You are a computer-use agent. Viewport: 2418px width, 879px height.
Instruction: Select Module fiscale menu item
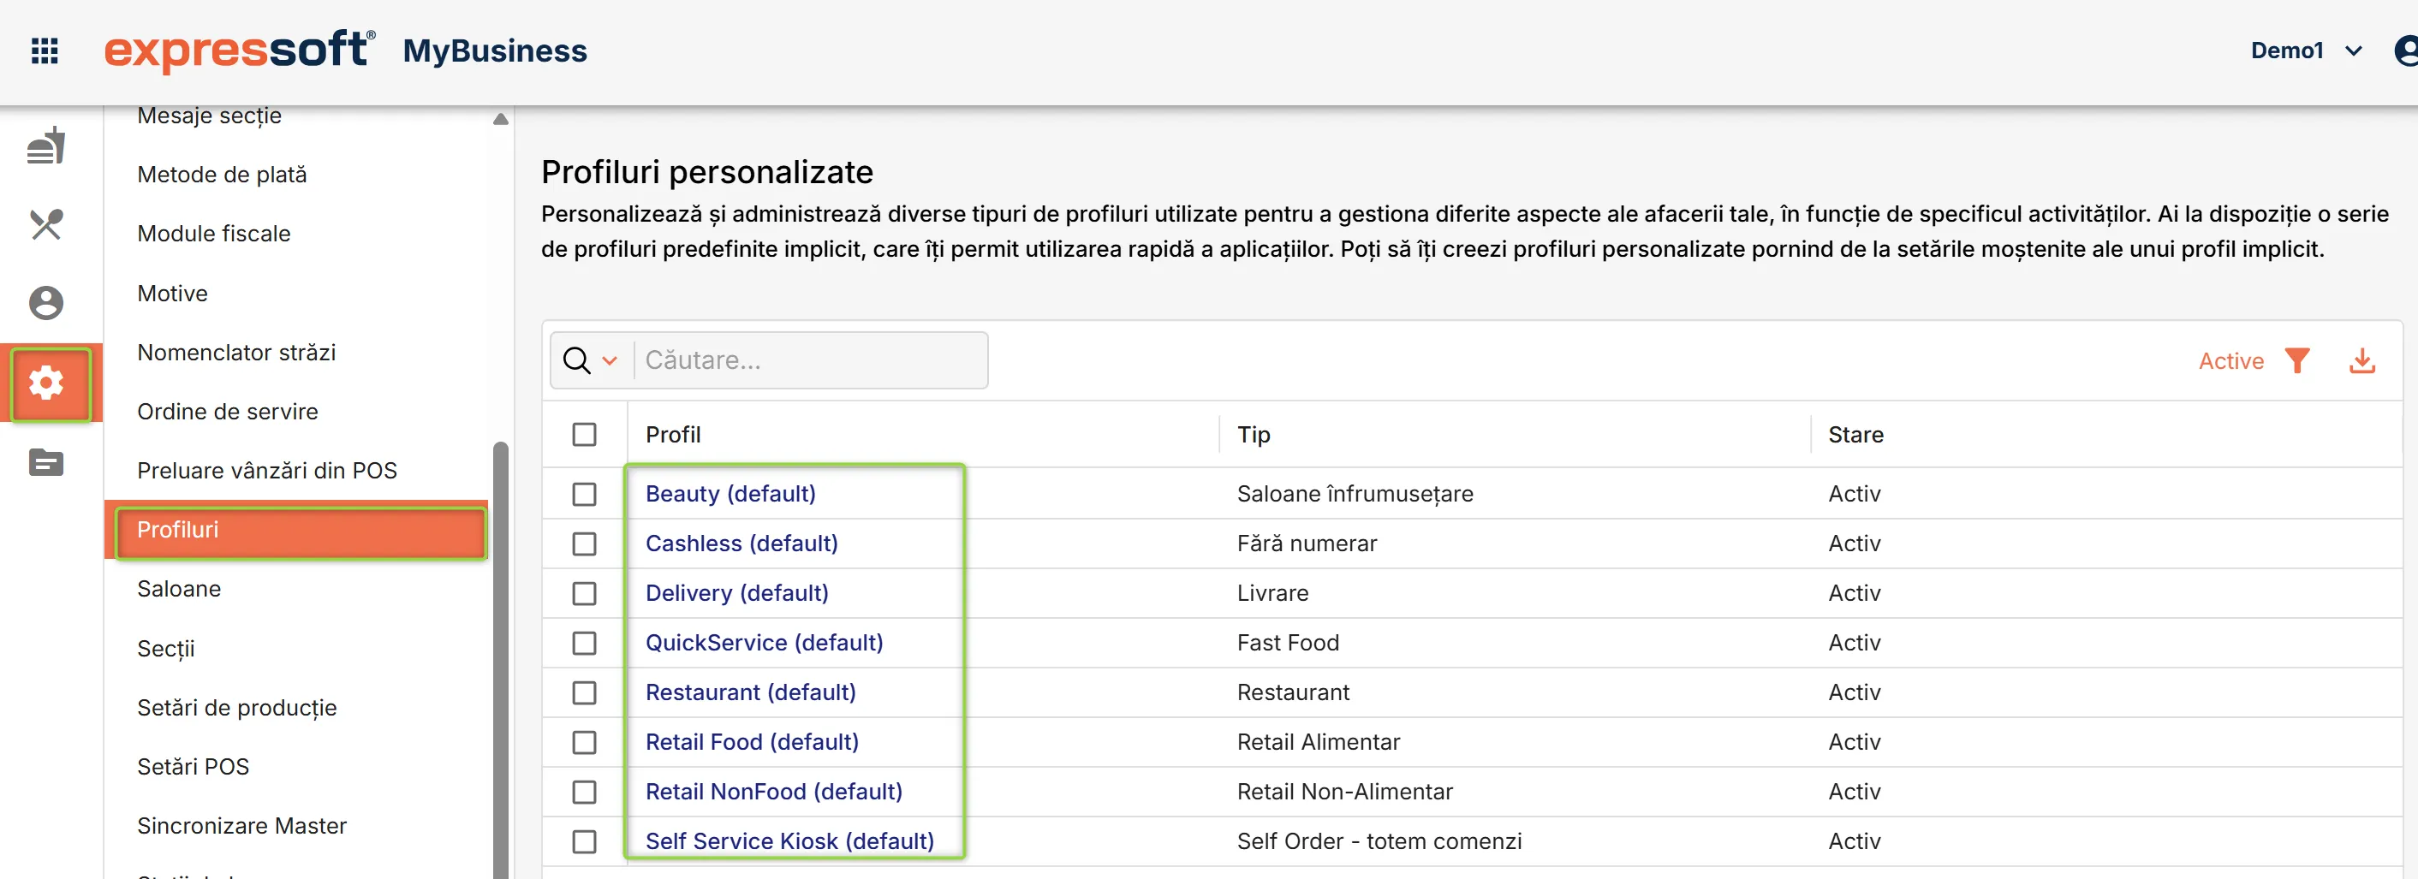(214, 234)
